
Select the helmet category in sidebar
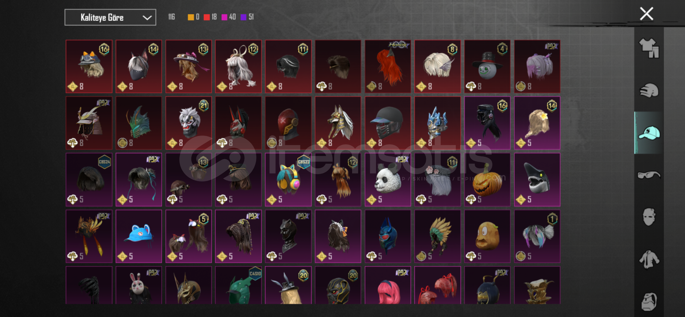tap(649, 90)
